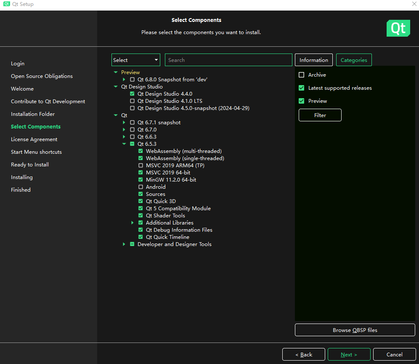Expand the Qt 6.7.0 node
This screenshot has height=364, width=419.
pos(124,129)
